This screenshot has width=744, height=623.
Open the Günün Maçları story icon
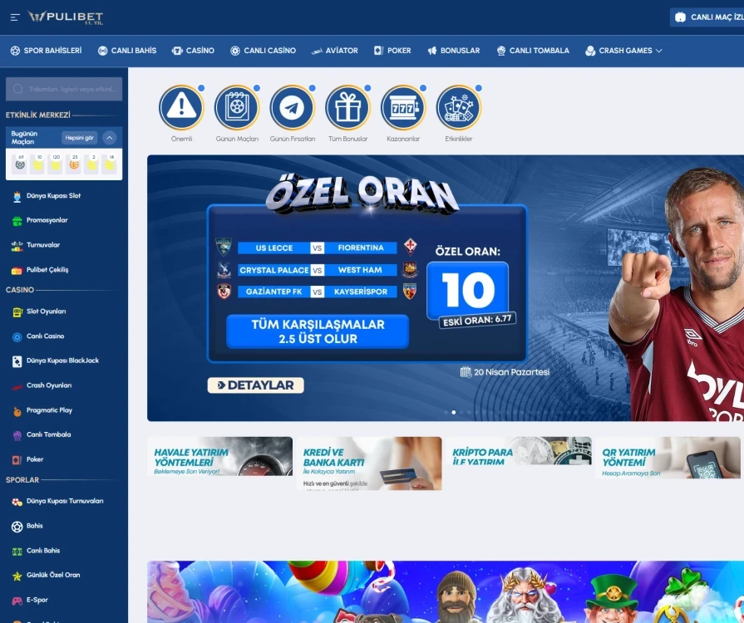(x=237, y=107)
